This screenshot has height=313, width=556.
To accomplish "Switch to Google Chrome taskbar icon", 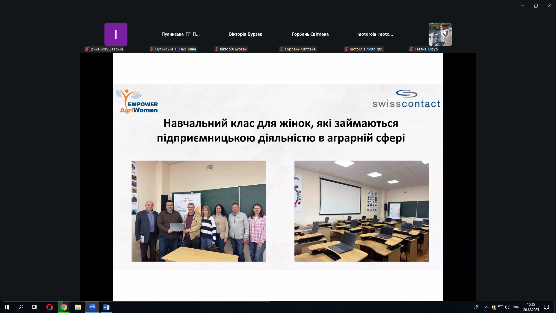I will 64,307.
